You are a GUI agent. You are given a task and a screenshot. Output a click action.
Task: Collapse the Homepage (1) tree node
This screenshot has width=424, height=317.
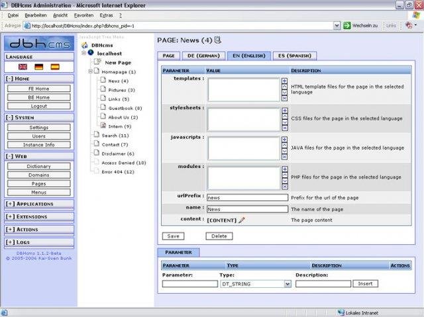[90, 71]
